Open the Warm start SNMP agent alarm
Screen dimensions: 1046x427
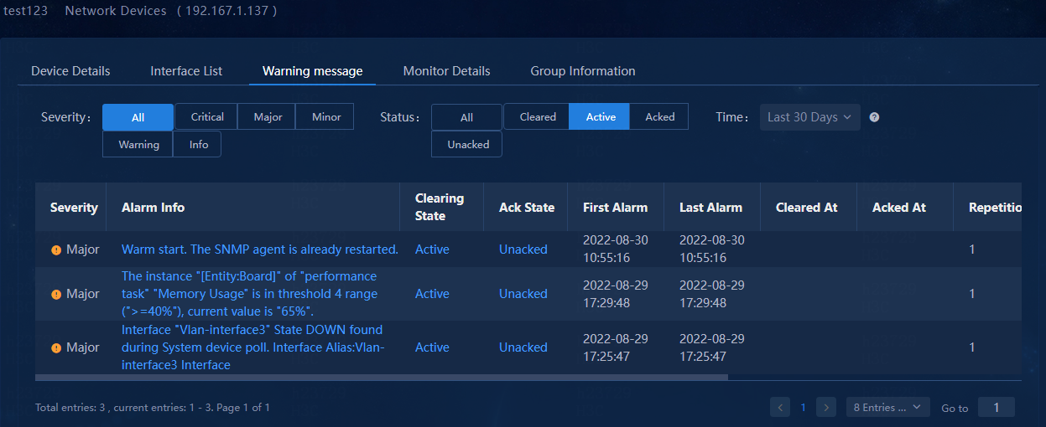tap(260, 250)
